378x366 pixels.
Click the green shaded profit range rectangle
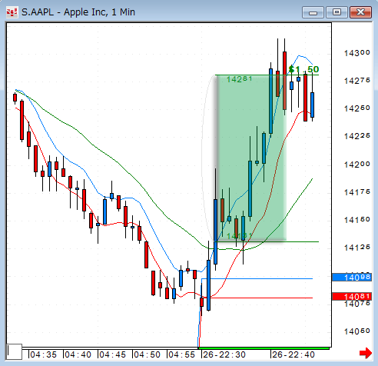[x=251, y=158]
